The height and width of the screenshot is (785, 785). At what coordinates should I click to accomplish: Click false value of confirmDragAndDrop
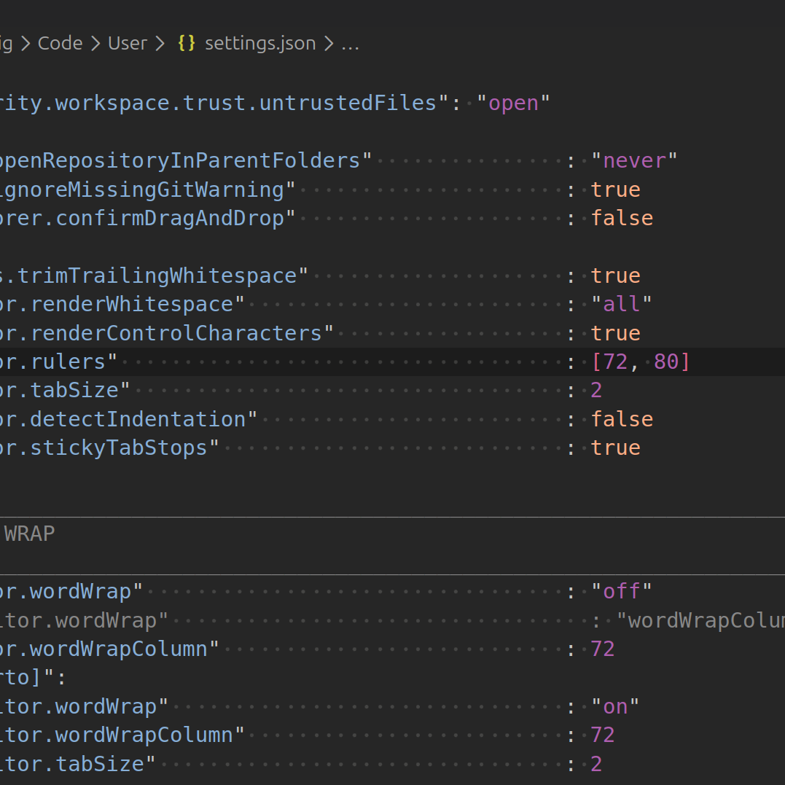(x=622, y=218)
